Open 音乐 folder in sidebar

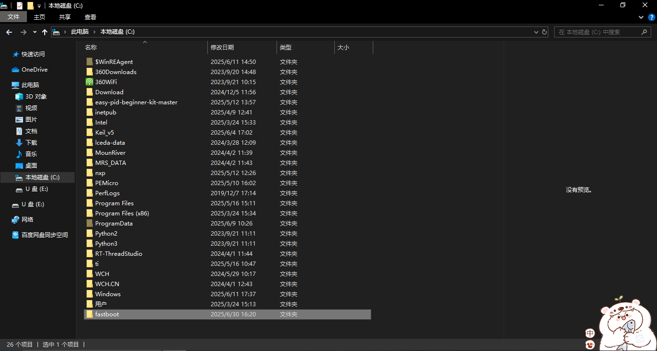(x=31, y=154)
